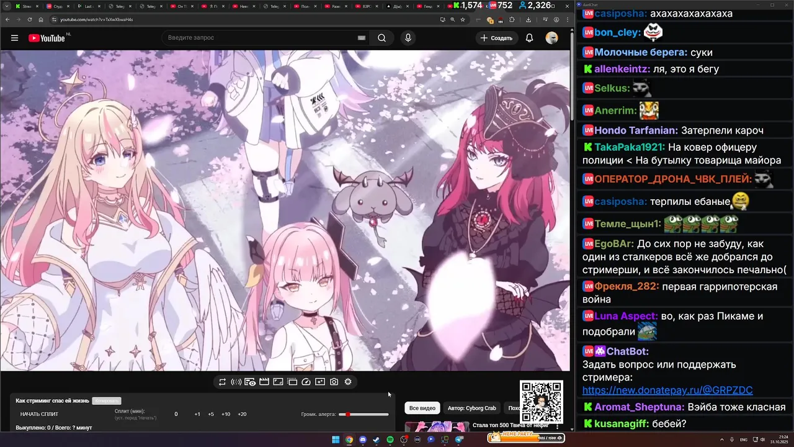Open YouTube notifications bell
The image size is (794, 447).
(x=529, y=38)
